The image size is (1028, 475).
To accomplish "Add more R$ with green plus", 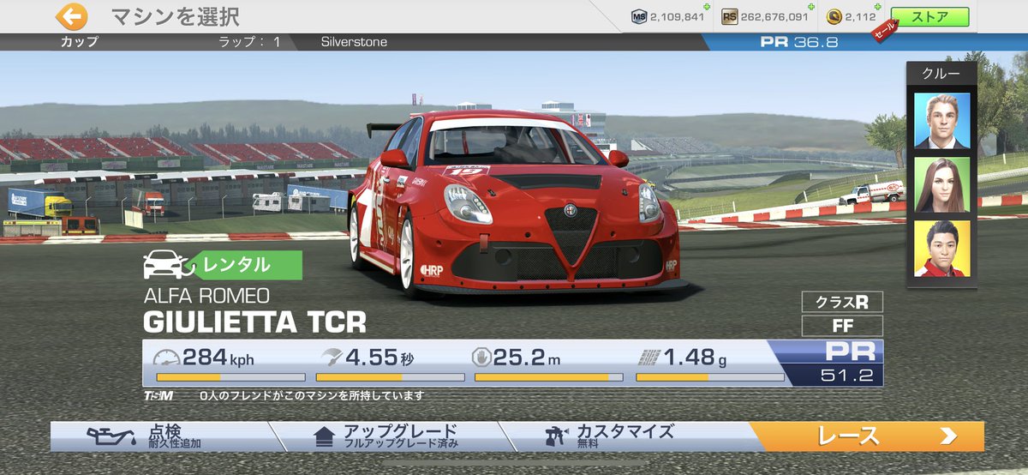I will coord(812,7).
